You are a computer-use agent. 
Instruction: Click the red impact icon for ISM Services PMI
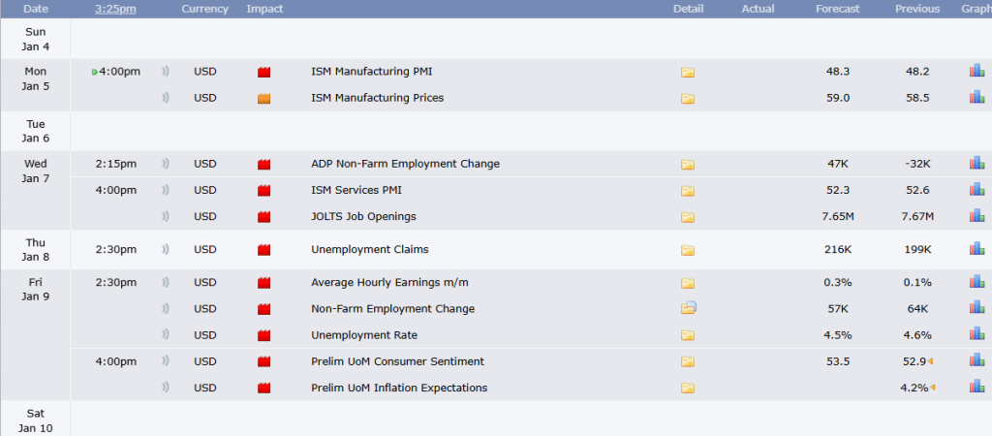click(x=263, y=191)
